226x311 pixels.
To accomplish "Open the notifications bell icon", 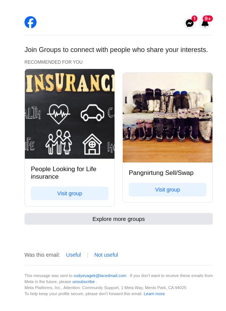I will (205, 24).
